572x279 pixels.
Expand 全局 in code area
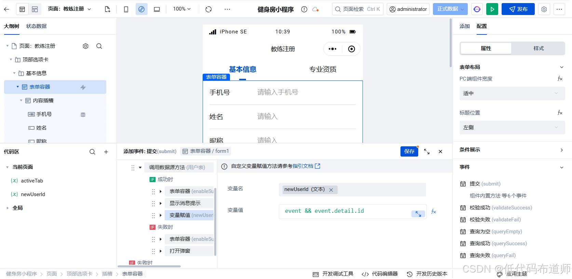pos(8,208)
